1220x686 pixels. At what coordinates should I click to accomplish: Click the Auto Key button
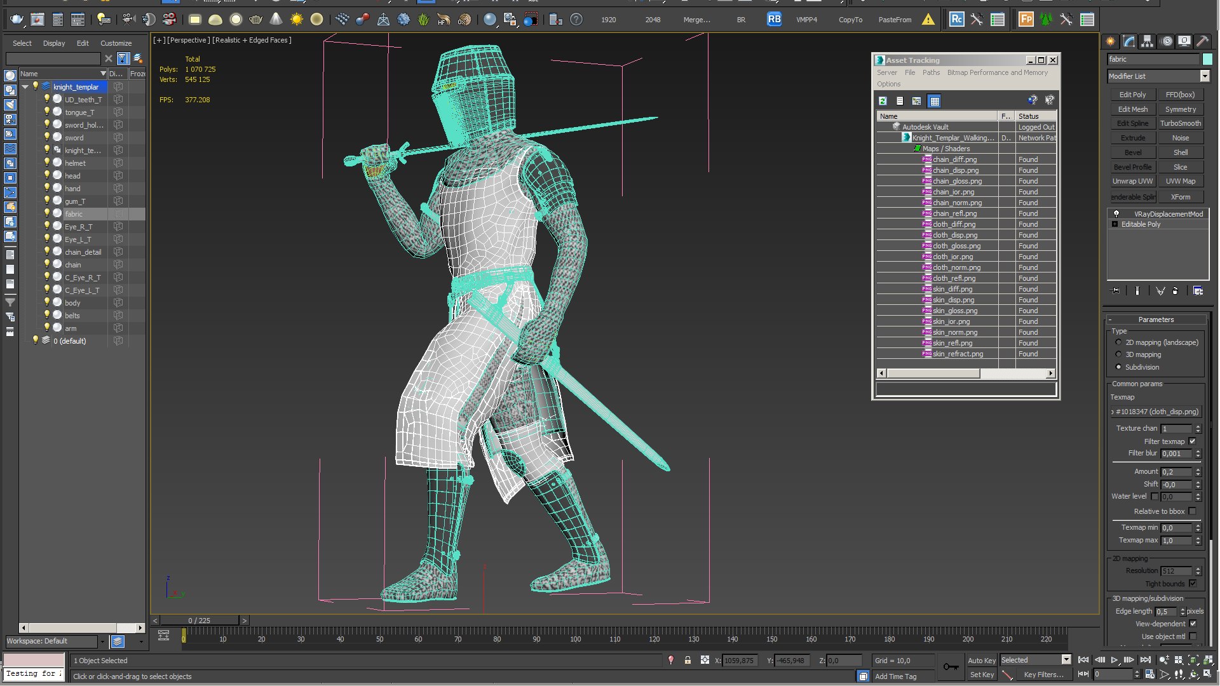tap(981, 661)
